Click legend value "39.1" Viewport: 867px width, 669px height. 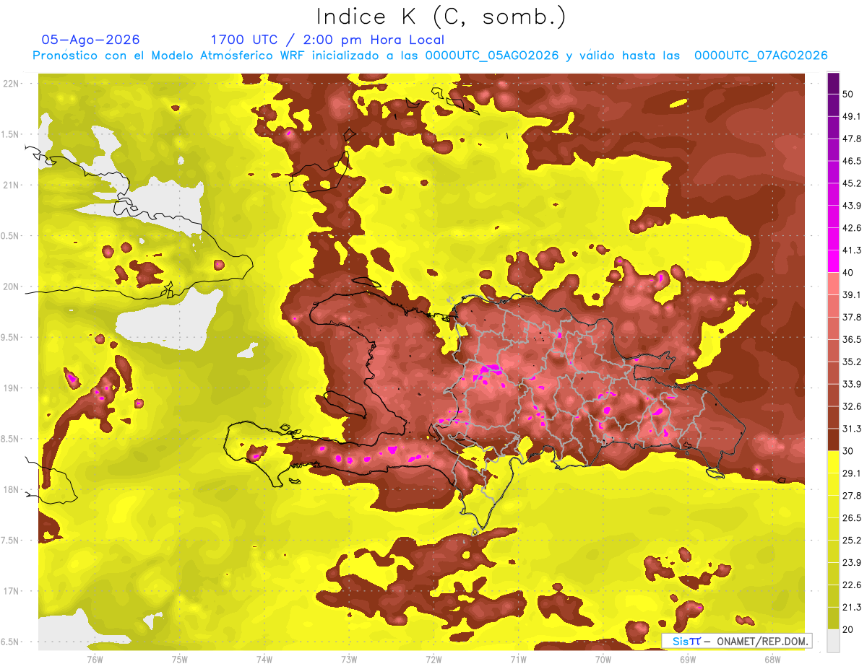pyautogui.click(x=851, y=294)
